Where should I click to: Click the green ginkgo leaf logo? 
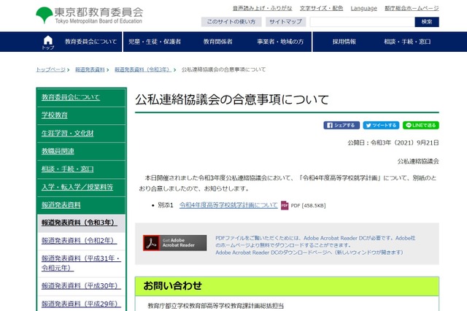click(x=45, y=15)
